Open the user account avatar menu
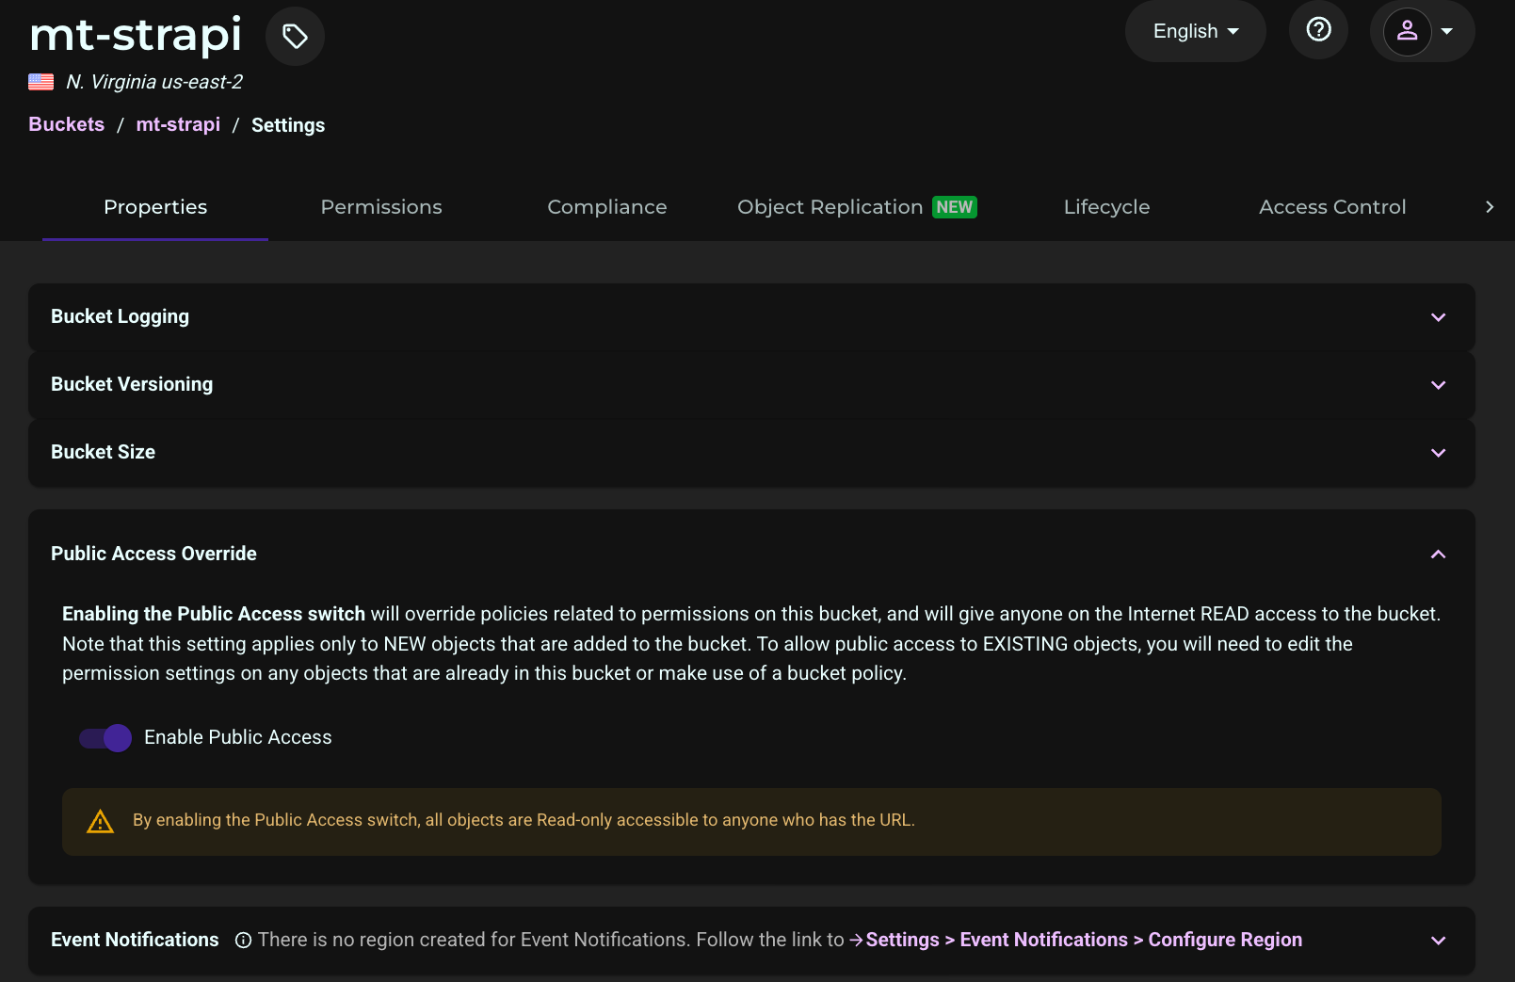This screenshot has width=1515, height=982. 1407,31
